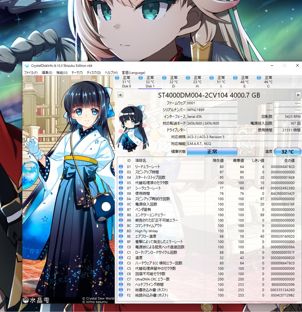Click the chibi Shizuku character image

(x=132, y=129)
